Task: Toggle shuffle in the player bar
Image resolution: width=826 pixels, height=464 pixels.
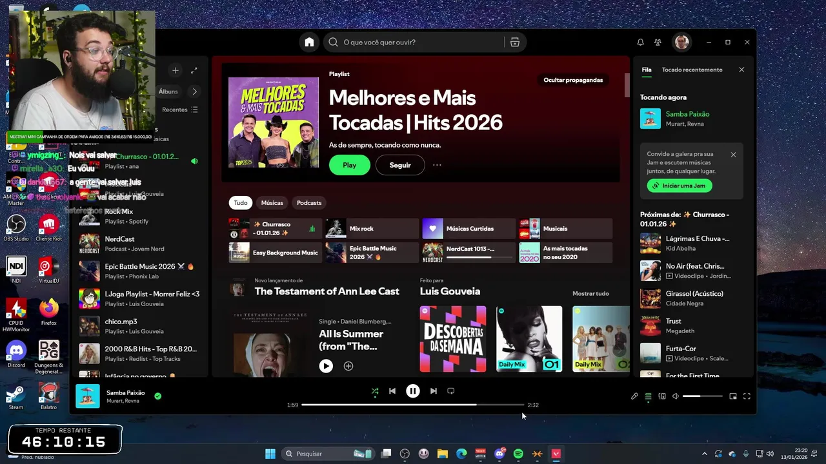Action: click(x=375, y=391)
